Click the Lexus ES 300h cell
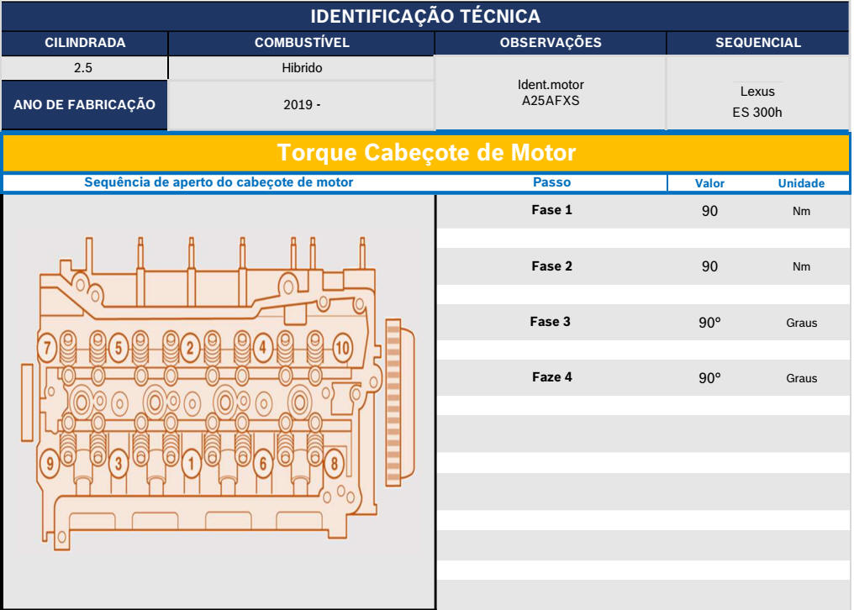The width and height of the screenshot is (854, 610). point(756,101)
